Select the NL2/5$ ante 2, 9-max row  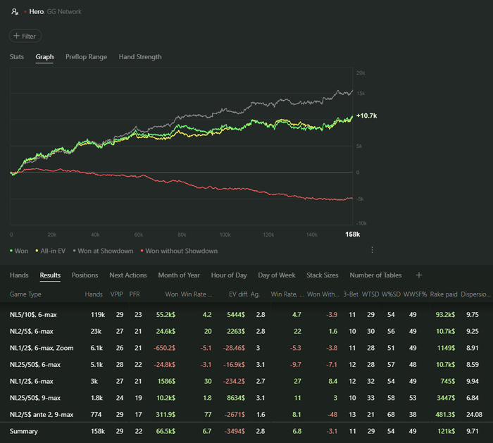[246, 415]
